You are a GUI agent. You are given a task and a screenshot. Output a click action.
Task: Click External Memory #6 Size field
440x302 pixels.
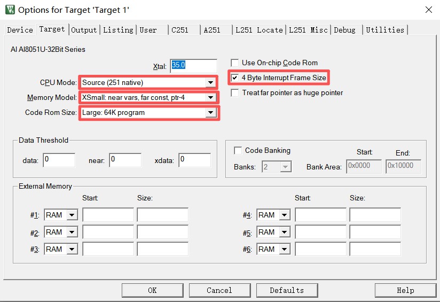(375, 249)
